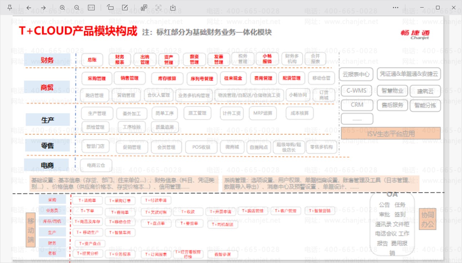The height and width of the screenshot is (263, 462).
Task: Click the 零售 category label
Action: [47, 145]
